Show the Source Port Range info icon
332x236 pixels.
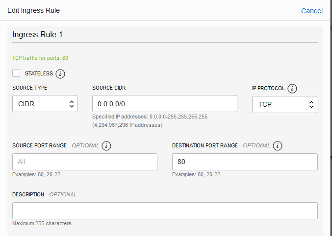click(x=106, y=146)
